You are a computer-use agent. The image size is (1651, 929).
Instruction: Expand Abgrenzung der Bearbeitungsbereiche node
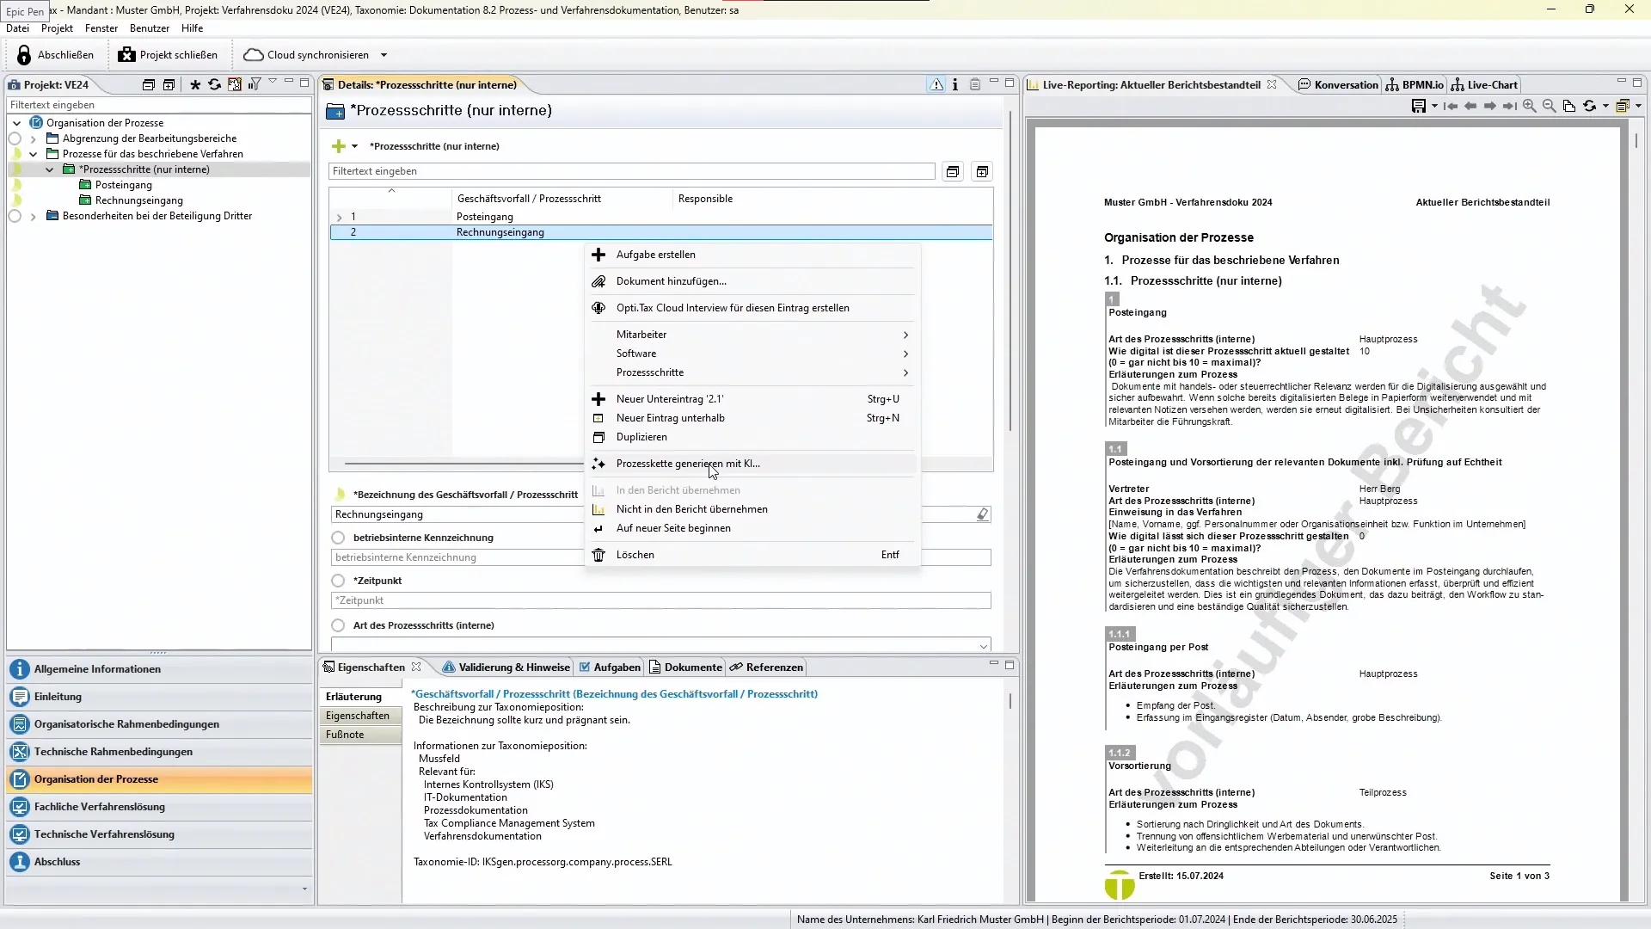(34, 138)
